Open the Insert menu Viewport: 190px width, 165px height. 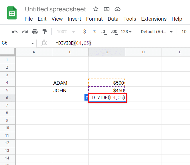pyautogui.click(x=74, y=19)
